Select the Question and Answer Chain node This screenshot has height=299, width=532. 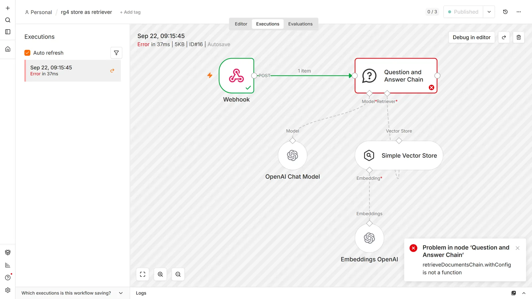(x=396, y=76)
